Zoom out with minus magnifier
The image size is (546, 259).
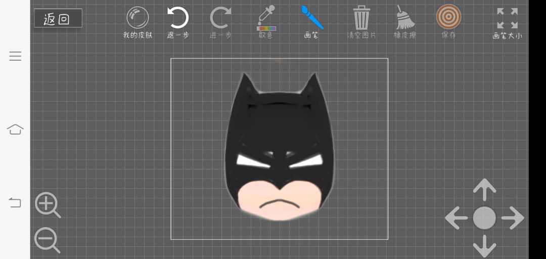pos(47,240)
